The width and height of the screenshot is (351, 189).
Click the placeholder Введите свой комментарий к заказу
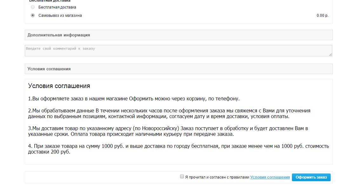coord(60,49)
